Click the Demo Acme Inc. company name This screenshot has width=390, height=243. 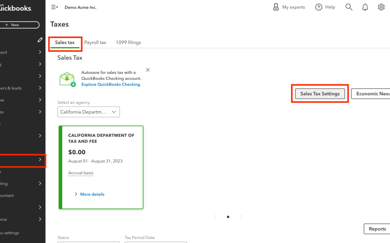(80, 8)
